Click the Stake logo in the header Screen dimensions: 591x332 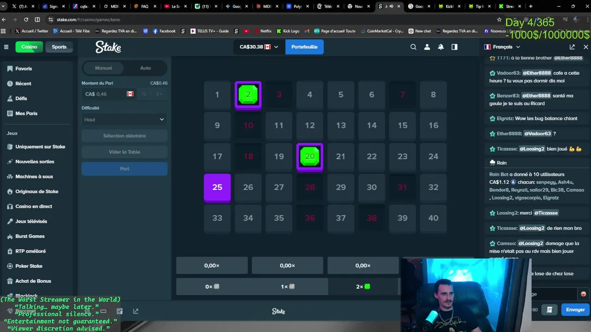pos(108,47)
